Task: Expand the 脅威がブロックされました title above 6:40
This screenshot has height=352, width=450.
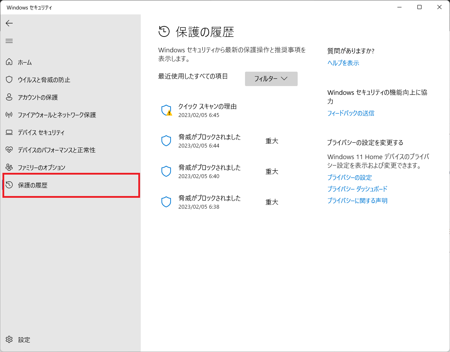Action: tap(210, 168)
